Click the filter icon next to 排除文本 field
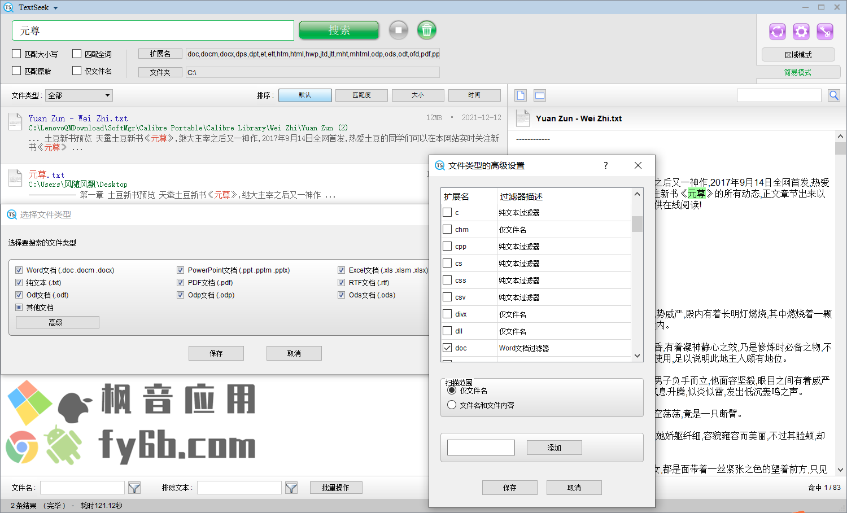847x513 pixels. tap(291, 488)
